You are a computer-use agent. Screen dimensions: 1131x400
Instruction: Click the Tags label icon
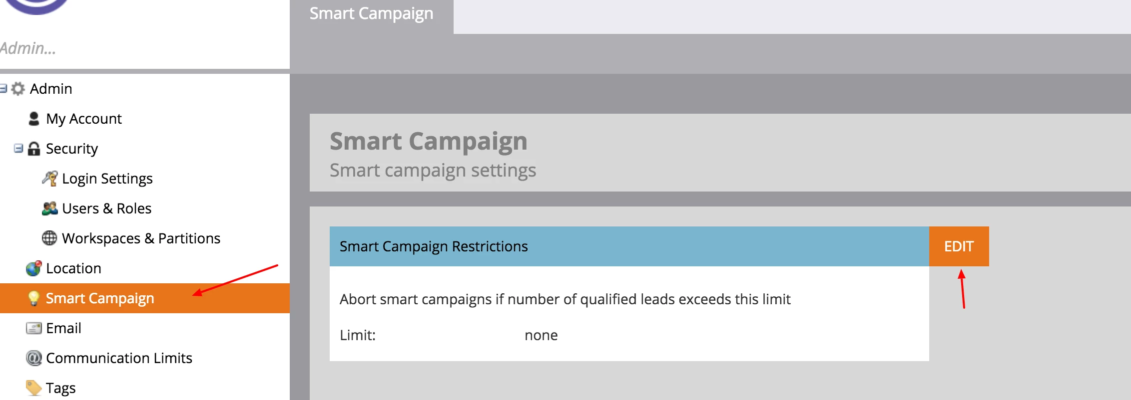tap(33, 388)
